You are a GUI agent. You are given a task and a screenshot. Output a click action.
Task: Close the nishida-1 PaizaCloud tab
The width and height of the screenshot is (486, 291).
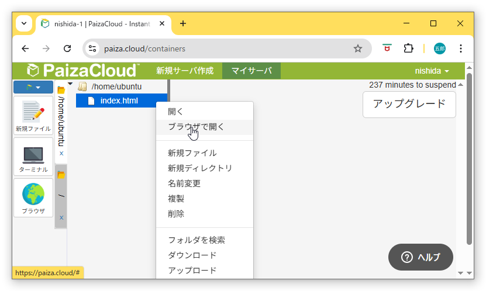pos(162,23)
